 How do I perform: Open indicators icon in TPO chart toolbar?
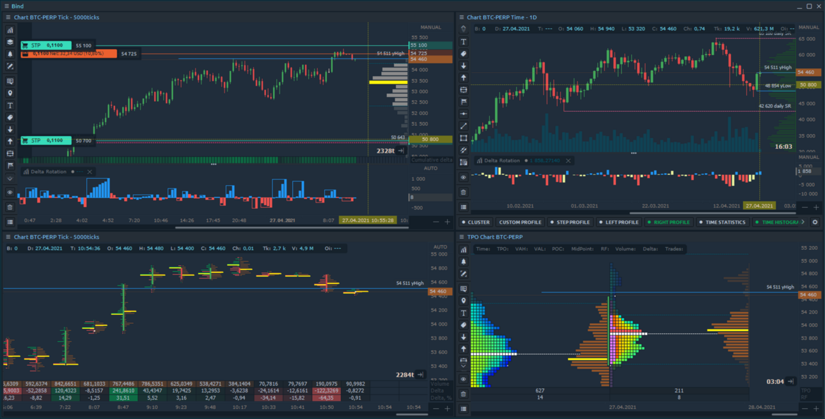coord(464,250)
